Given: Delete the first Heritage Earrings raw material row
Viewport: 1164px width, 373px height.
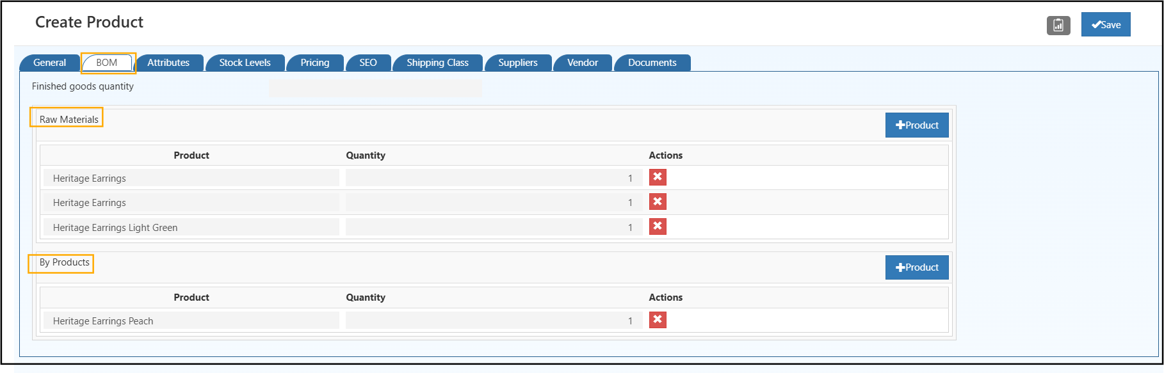Looking at the screenshot, I should (658, 177).
